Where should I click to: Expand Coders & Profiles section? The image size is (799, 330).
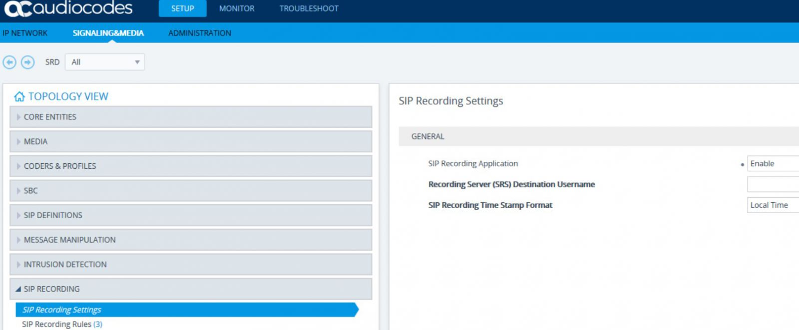pos(60,166)
